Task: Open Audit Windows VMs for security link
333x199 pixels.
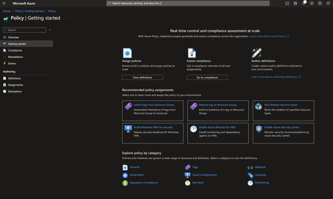Action: [x=153, y=127]
